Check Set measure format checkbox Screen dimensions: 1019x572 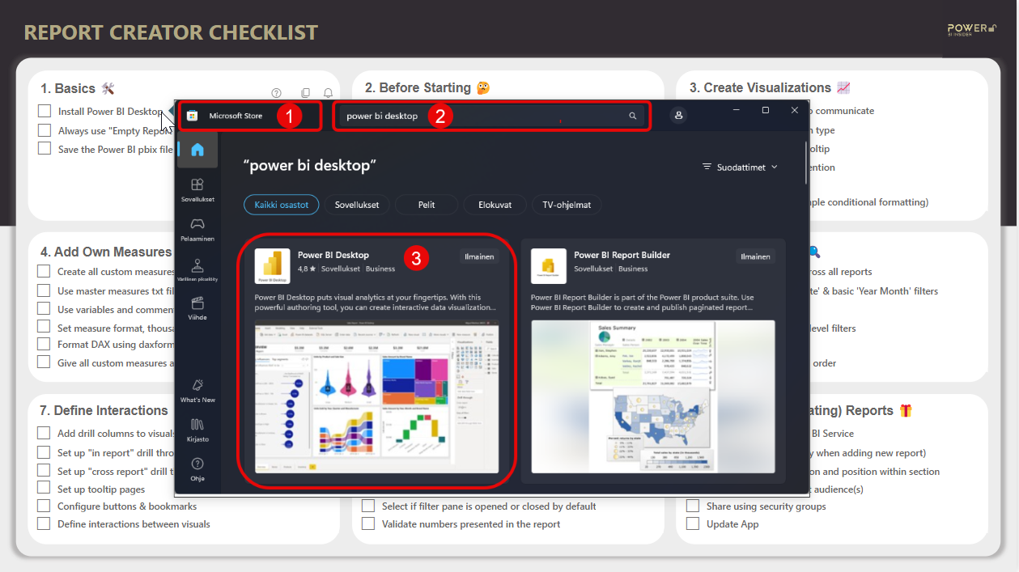pyautogui.click(x=44, y=327)
